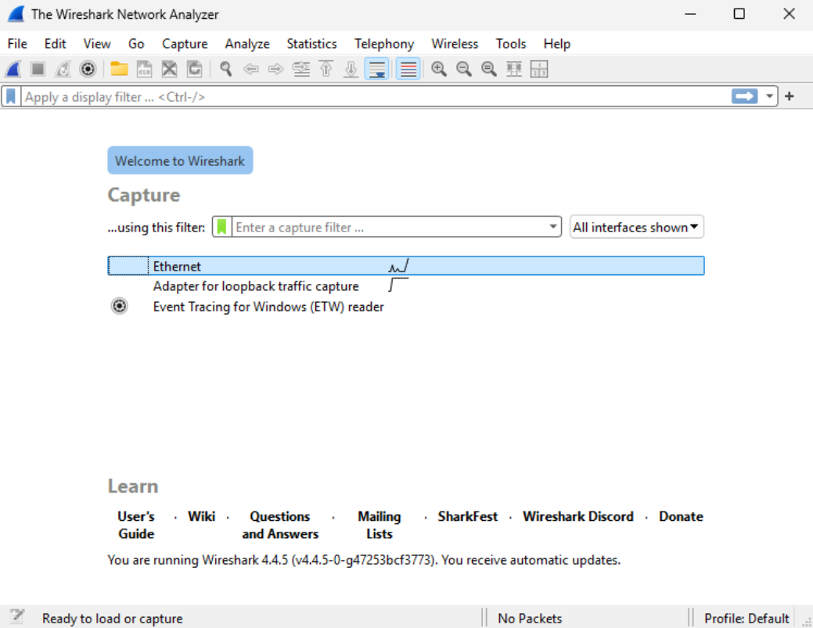Select the Ethernet interface
Screen dimensions: 813x628
point(406,266)
